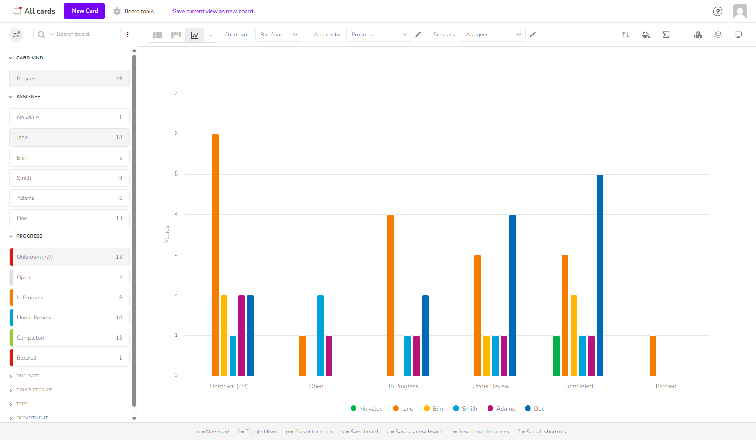The width and height of the screenshot is (756, 440).
Task: Click the New Card button
Action: pyautogui.click(x=85, y=11)
